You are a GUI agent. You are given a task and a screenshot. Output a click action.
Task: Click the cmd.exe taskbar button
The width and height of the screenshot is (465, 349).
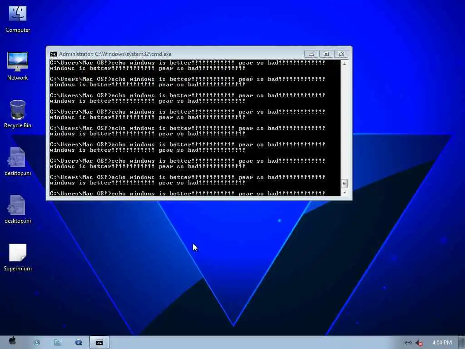[x=99, y=343]
